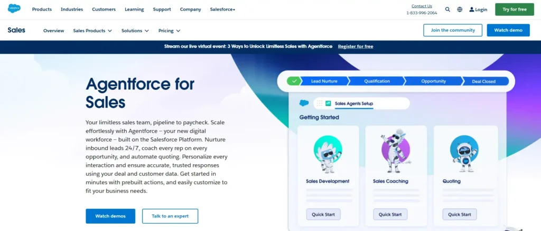Select the Sales Coaching zebra mascot

(395, 150)
